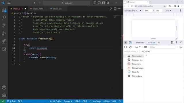184x103 pixels.
Task: Open the Manage gear menu in VS Code
Action: [x=4, y=95]
